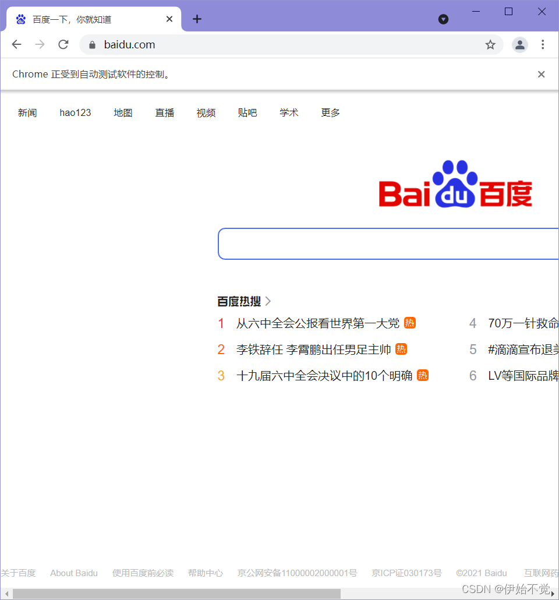This screenshot has height=600, width=559.
Task: Open the 百度热搜 heading link
Action: [239, 302]
